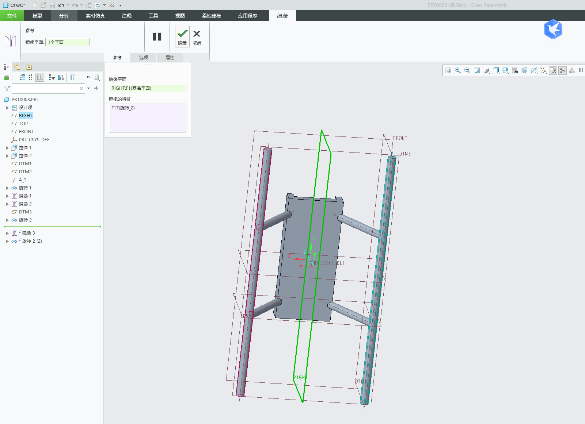Open the view manager camera icon
The width and height of the screenshot is (585, 424).
click(515, 70)
